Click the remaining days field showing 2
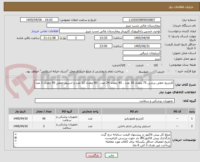Screen dimensions: 200x162 pyautogui.click(x=76, y=38)
